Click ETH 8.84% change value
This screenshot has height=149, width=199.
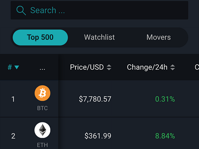tap(165, 136)
